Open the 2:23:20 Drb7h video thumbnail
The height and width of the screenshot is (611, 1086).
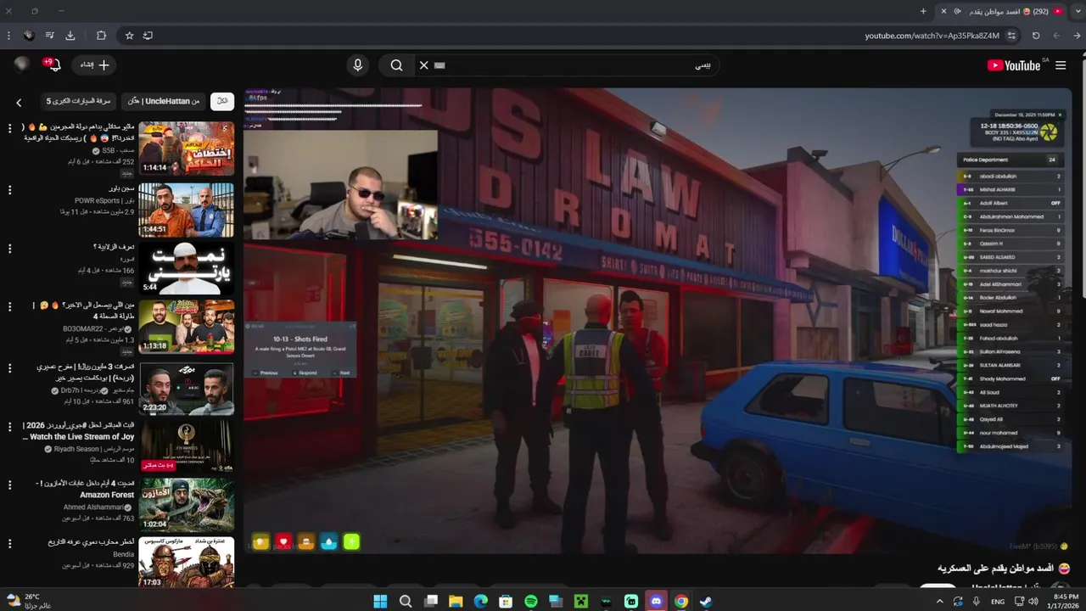(187, 389)
